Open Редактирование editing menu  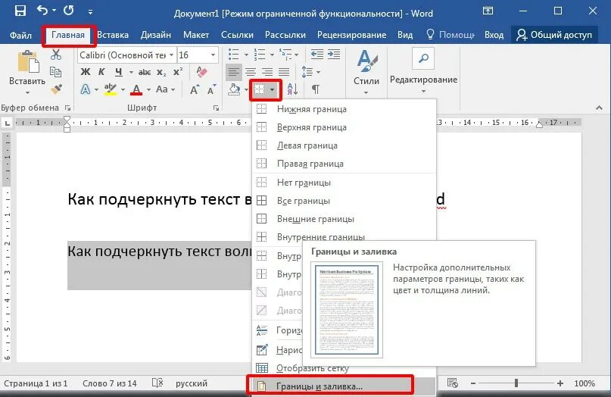423,72
